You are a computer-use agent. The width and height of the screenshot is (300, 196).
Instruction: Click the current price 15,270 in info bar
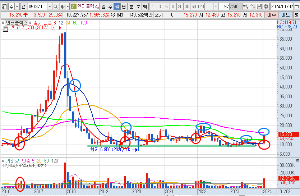[x=16, y=15]
